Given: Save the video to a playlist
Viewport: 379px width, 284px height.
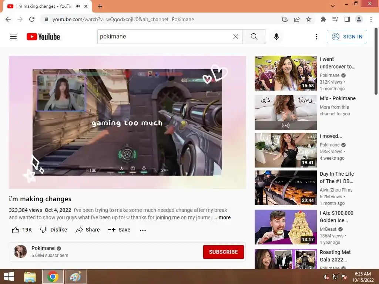Looking at the screenshot, I should point(119,230).
